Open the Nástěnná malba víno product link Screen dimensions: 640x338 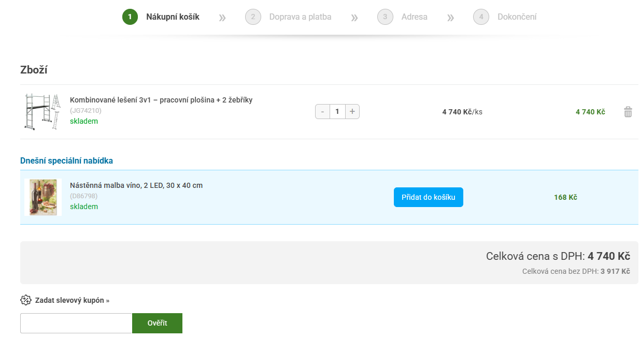136,185
